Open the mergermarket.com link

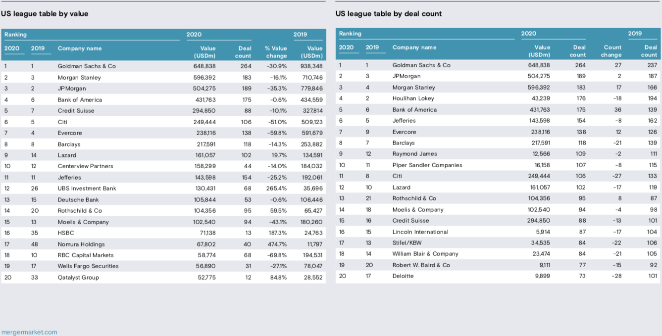[29, 332]
